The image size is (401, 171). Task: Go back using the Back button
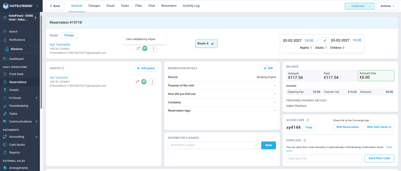(x=55, y=6)
